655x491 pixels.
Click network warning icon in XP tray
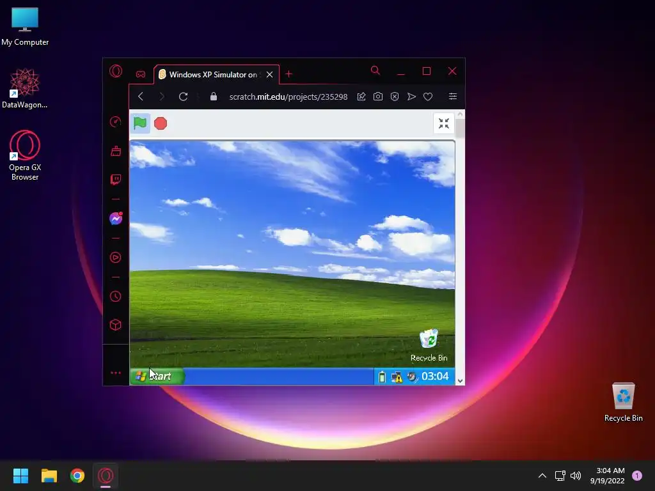(397, 377)
